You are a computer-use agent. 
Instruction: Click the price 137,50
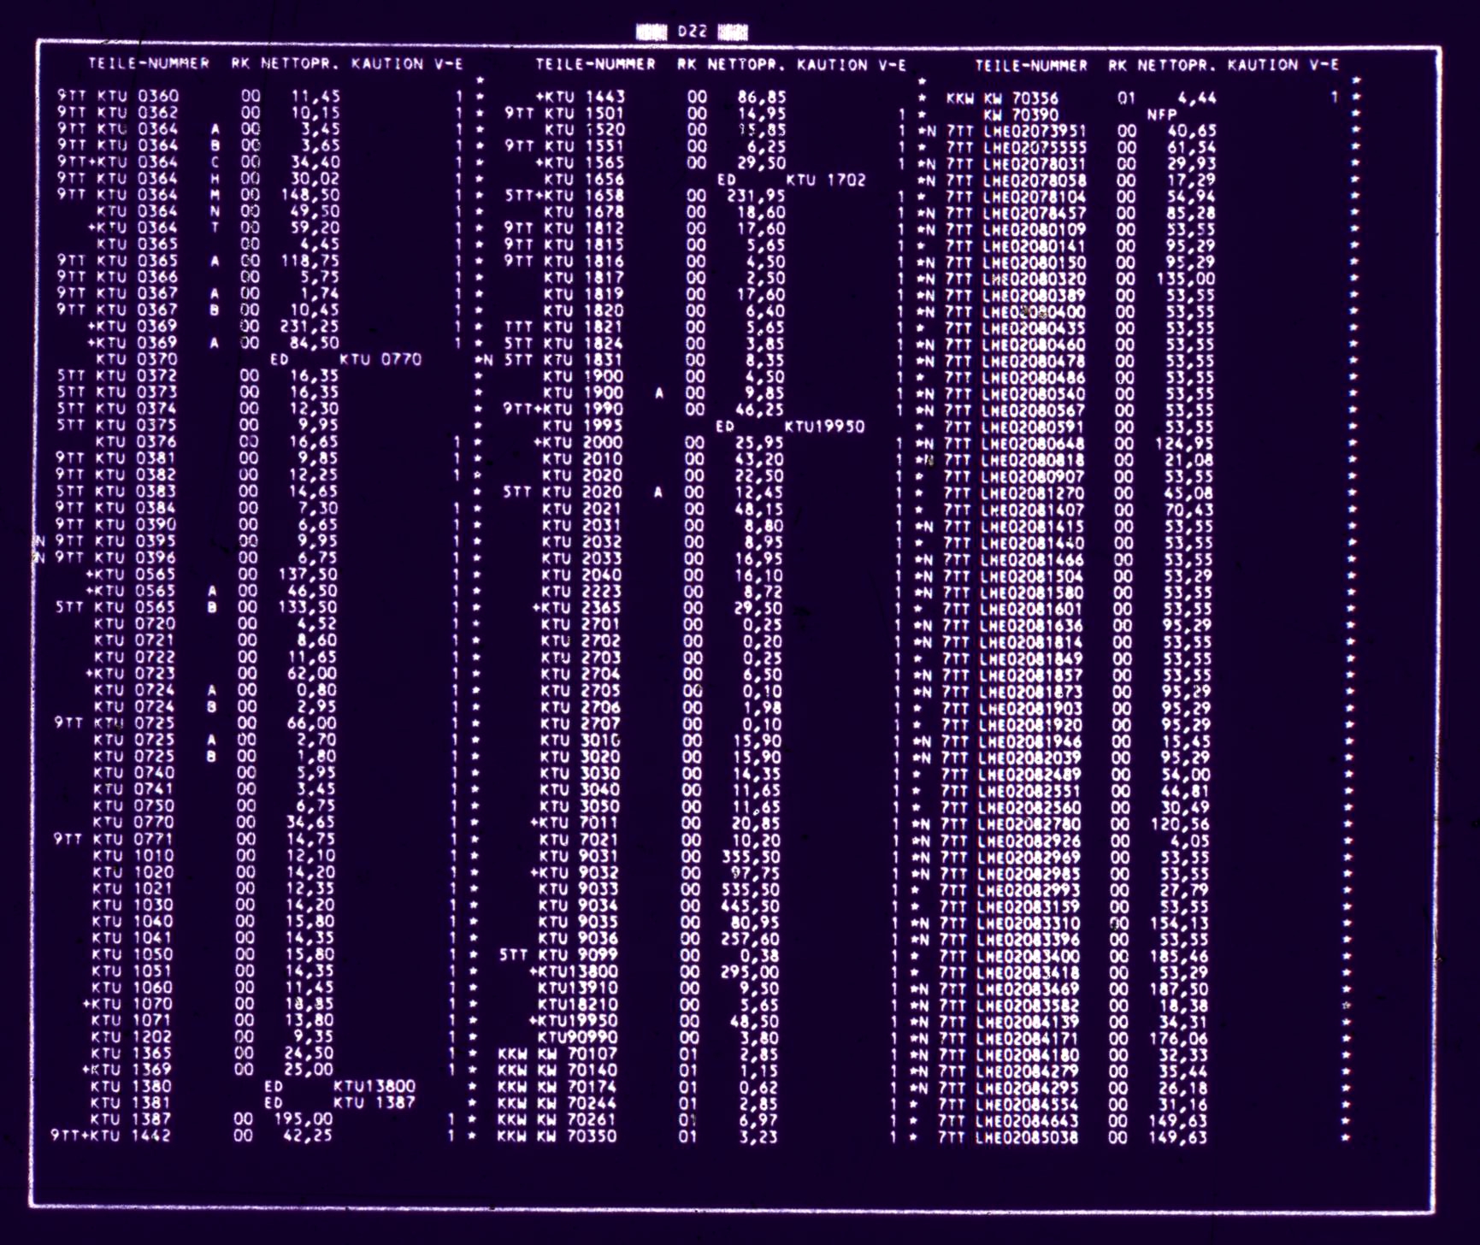(x=308, y=574)
